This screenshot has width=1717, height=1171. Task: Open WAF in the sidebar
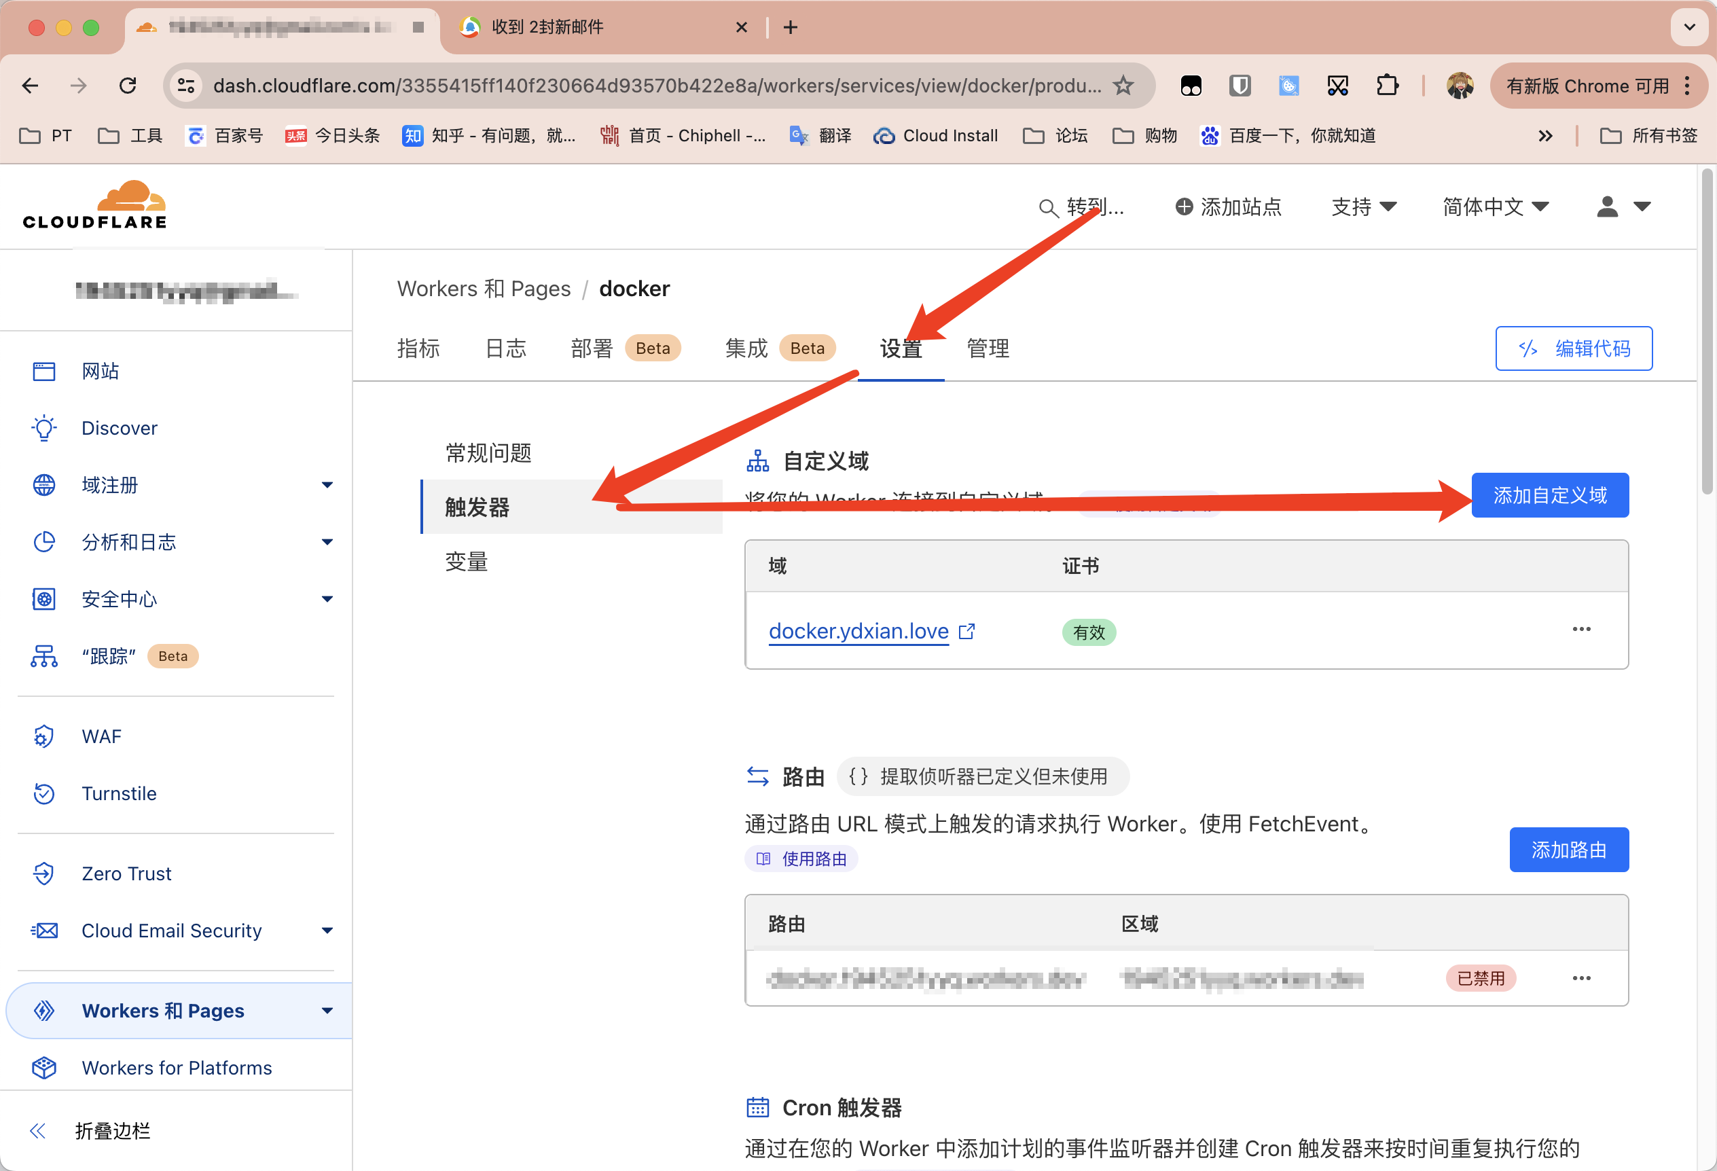click(x=101, y=736)
